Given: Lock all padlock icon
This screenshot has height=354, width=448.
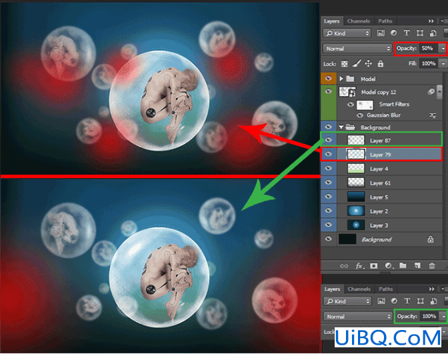Looking at the screenshot, I should 380,63.
